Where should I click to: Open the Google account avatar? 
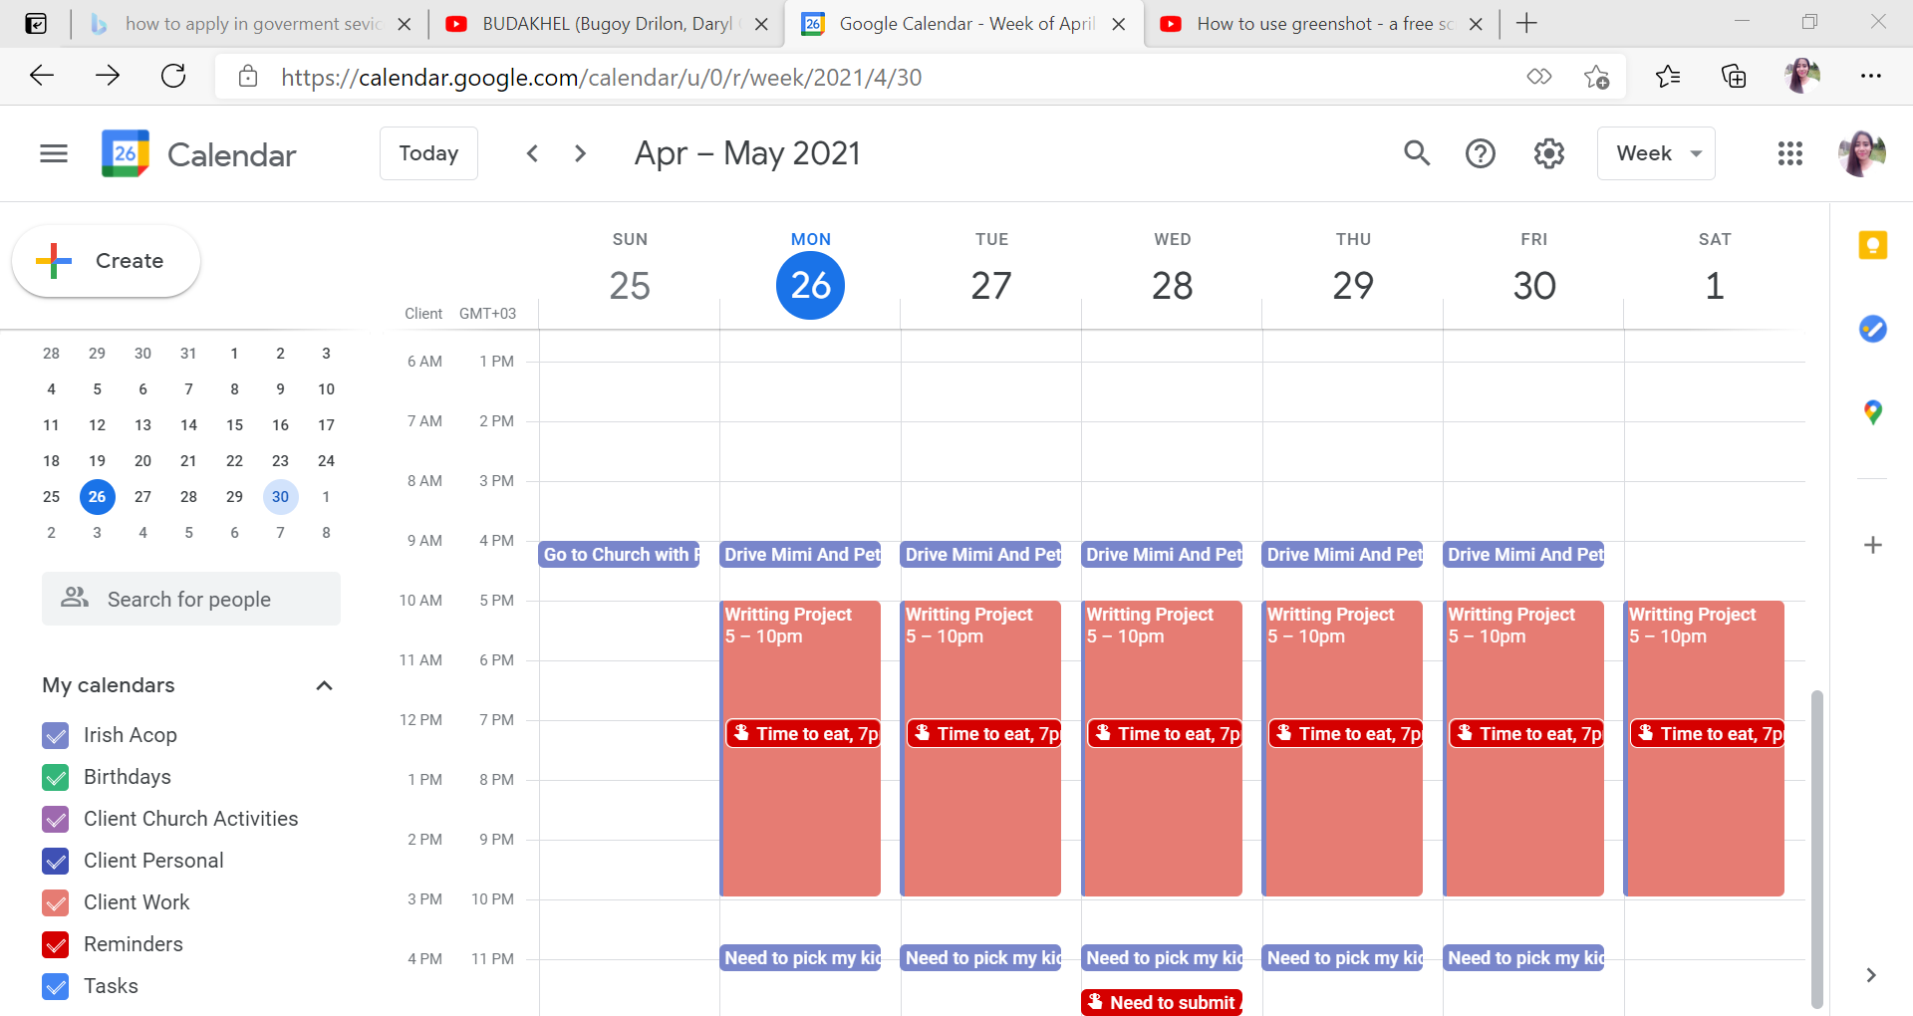(1861, 153)
